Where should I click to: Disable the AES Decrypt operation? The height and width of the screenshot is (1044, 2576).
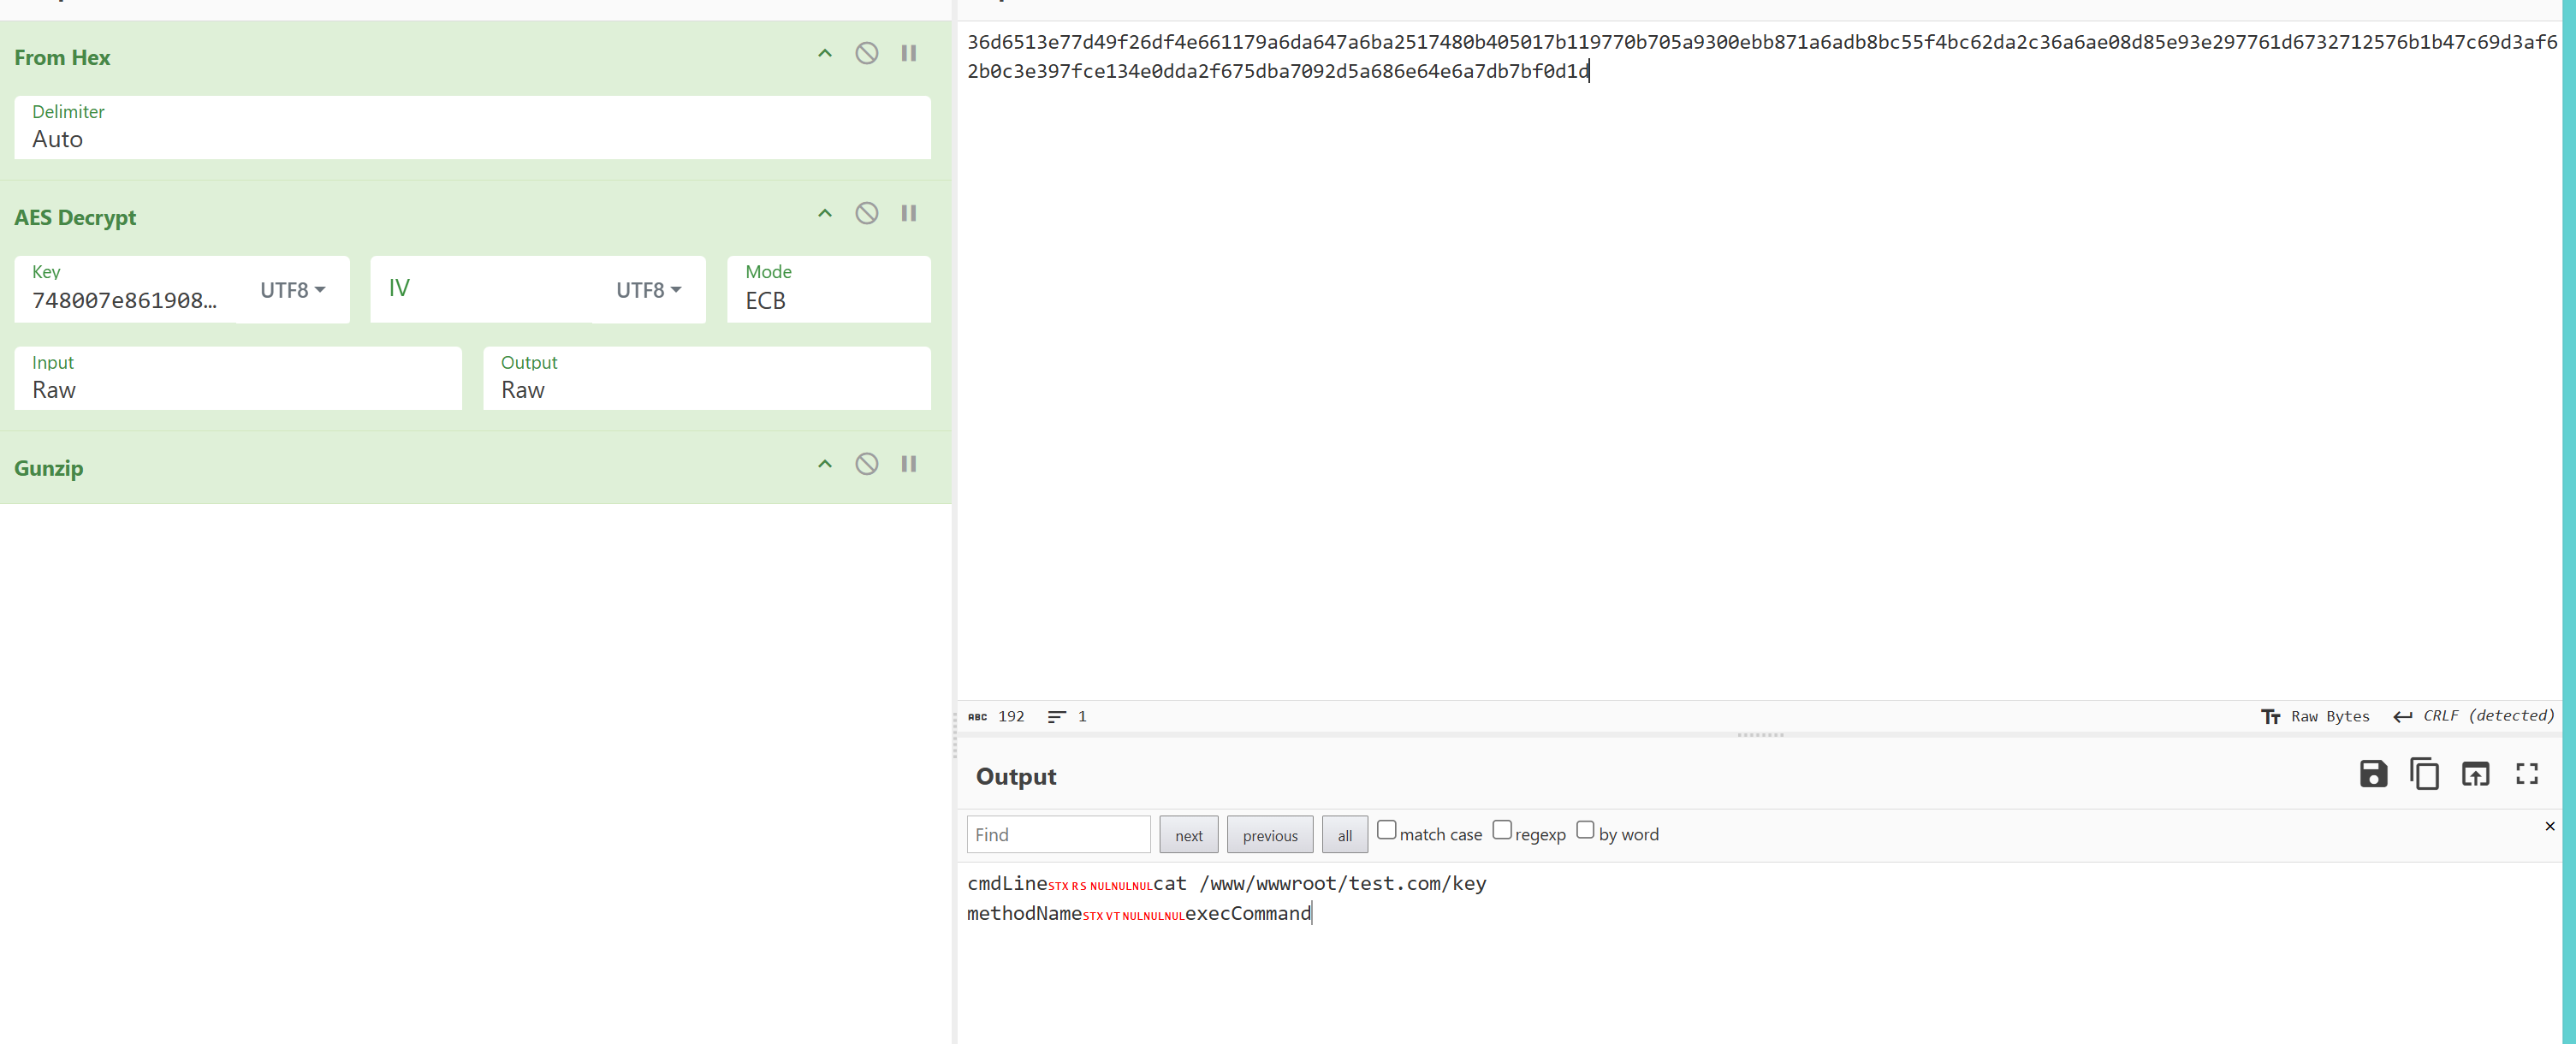[866, 213]
